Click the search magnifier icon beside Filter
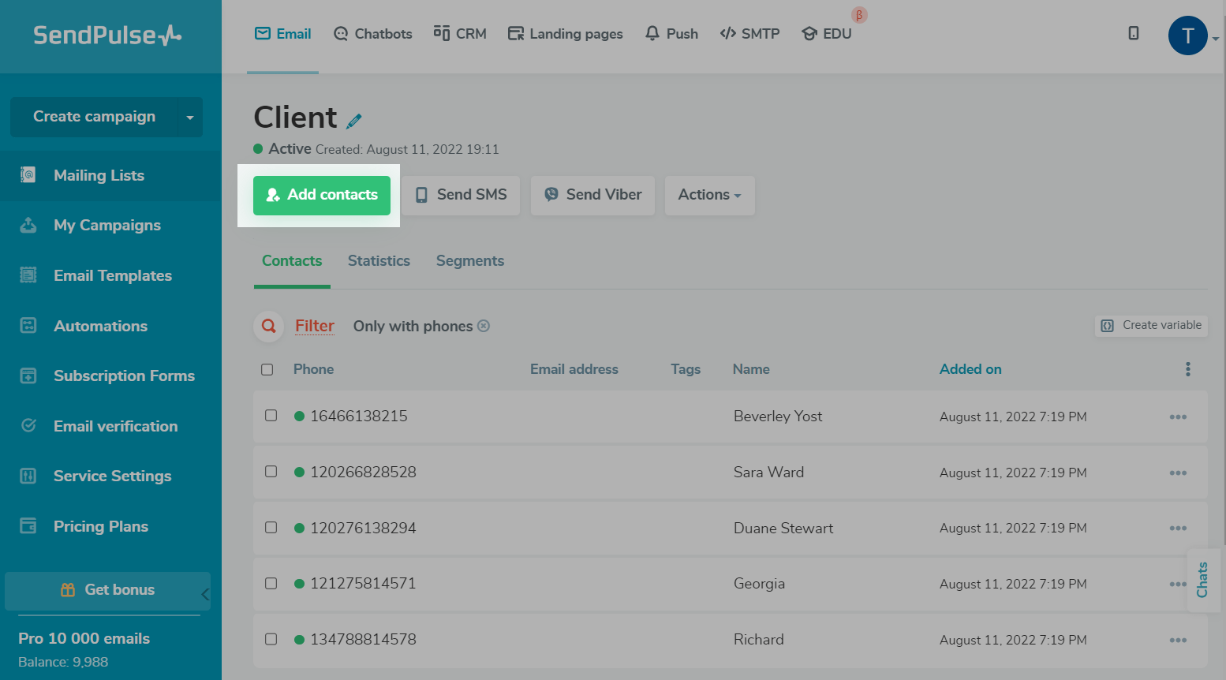Viewport: 1226px width, 680px height. coord(269,326)
